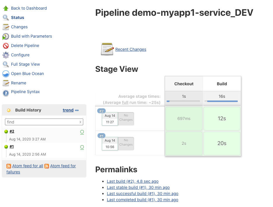273x207 pixels.
Task: Select the 12s Build stage cell for #2
Action: 222,119
